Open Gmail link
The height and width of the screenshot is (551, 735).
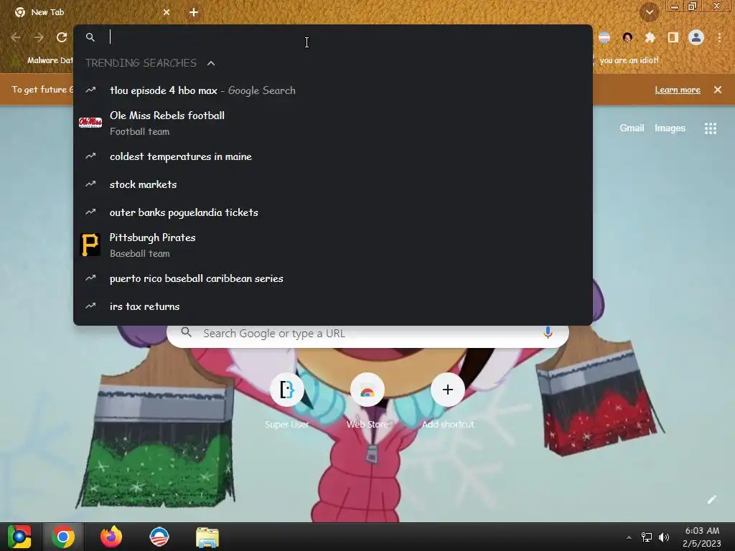(632, 128)
